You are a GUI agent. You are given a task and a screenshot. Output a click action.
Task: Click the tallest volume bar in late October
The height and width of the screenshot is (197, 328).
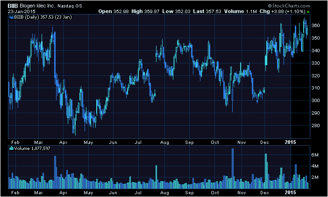coord(233,169)
